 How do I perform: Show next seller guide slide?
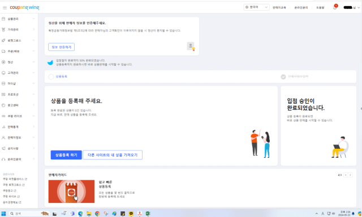click(350, 175)
